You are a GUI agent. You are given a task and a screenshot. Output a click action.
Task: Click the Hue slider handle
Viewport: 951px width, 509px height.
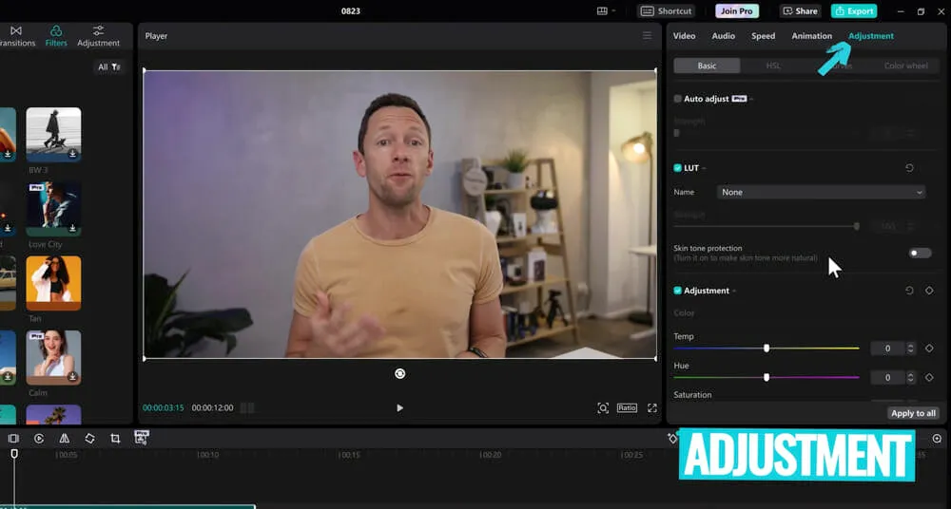point(767,378)
